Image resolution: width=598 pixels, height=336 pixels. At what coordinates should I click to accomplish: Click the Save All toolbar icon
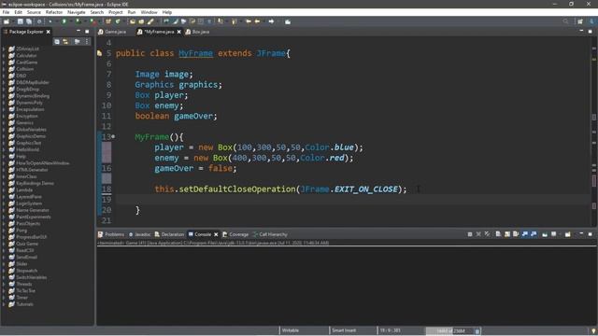tap(29, 21)
